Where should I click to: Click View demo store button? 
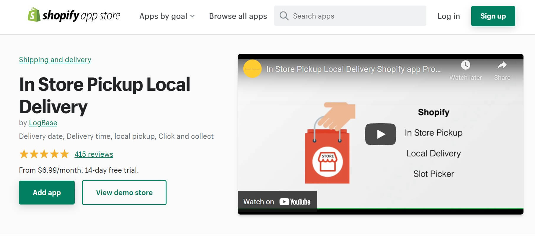(124, 192)
